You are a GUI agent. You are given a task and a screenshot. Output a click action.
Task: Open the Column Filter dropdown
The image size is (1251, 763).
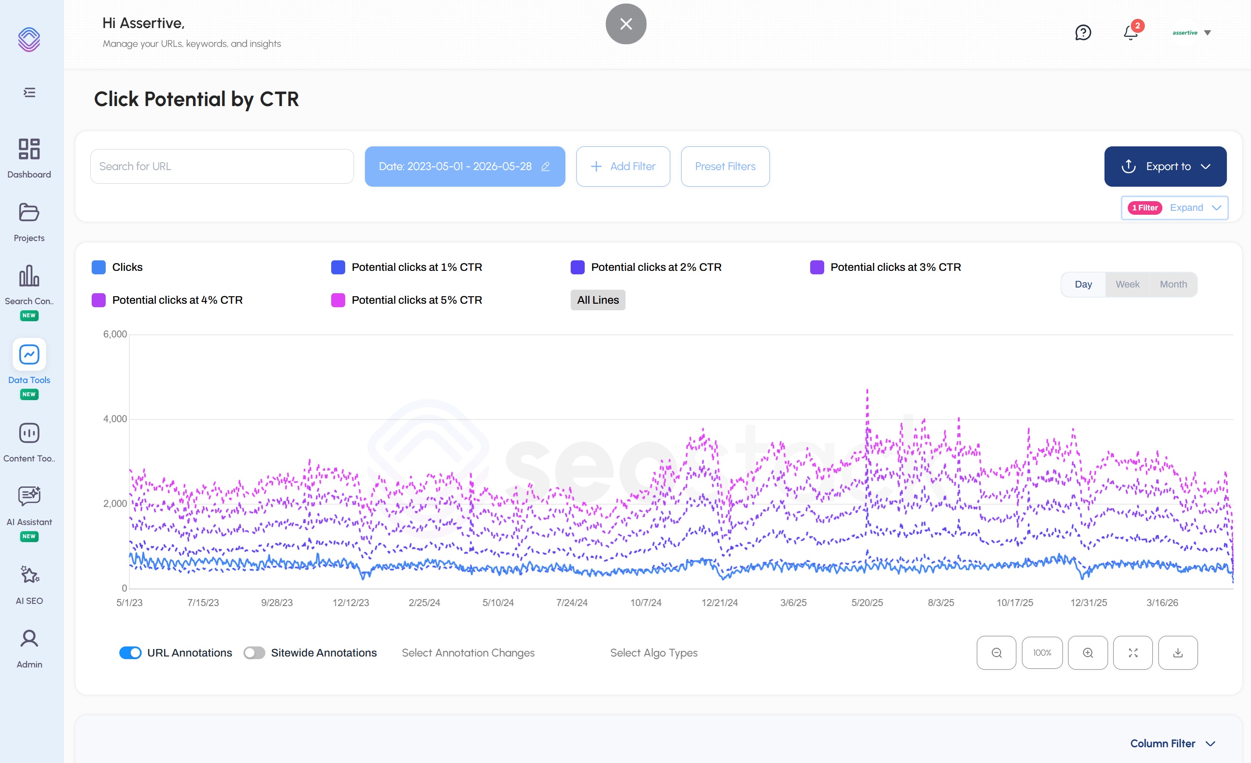coord(1172,744)
